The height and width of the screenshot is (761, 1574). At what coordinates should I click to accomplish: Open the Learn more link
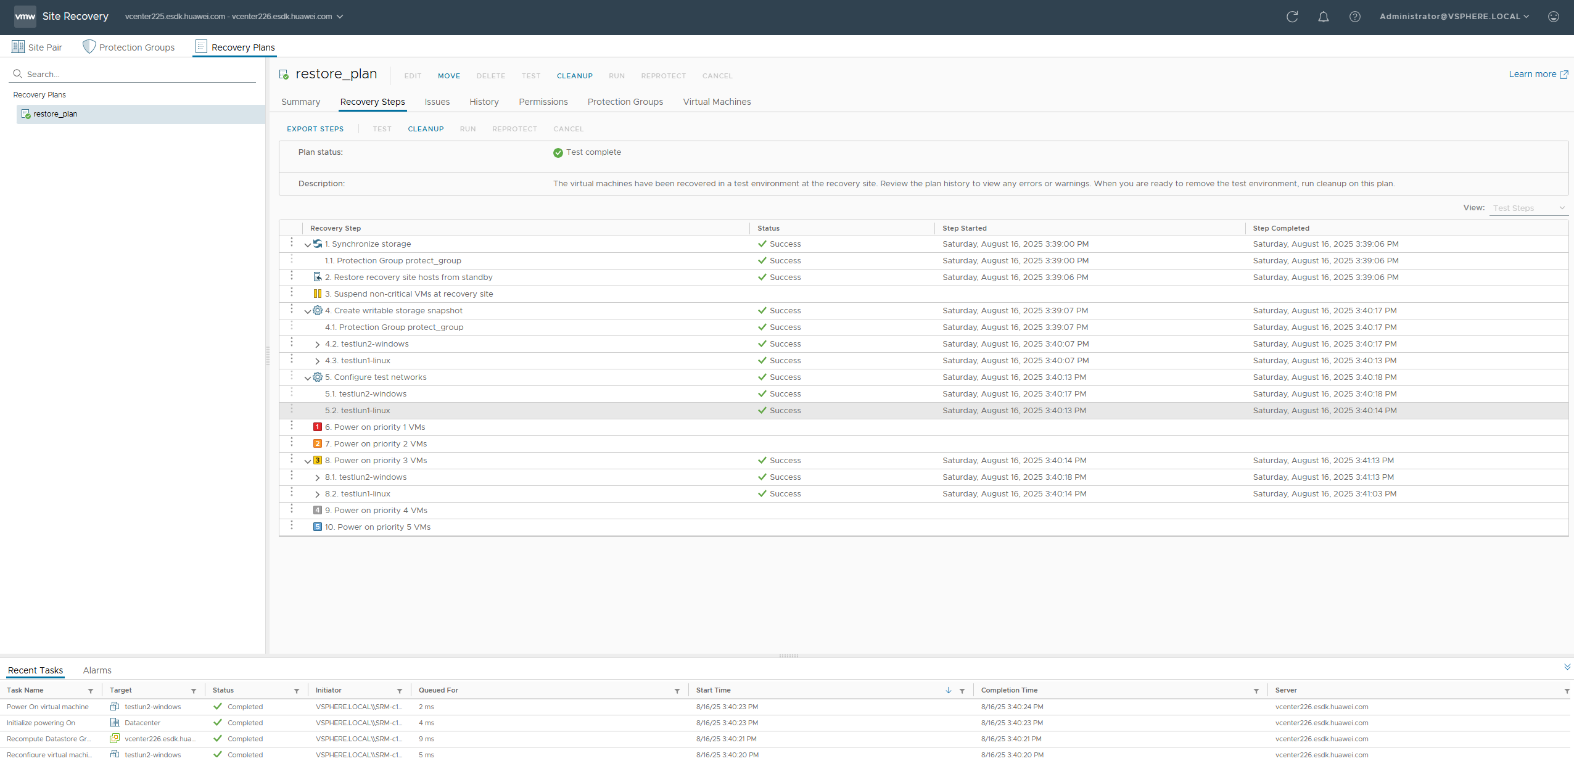[1538, 74]
